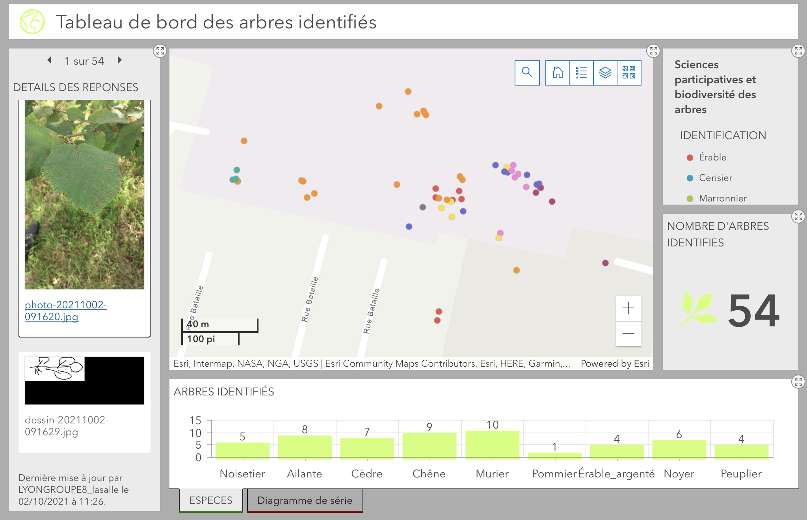Go to next response of 54

click(x=120, y=60)
